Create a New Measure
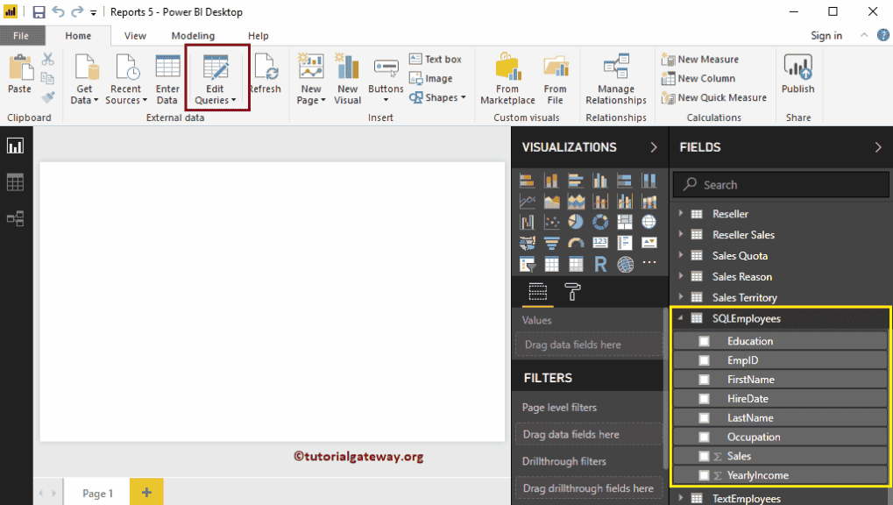The height and width of the screenshot is (505, 893). pyautogui.click(x=700, y=60)
